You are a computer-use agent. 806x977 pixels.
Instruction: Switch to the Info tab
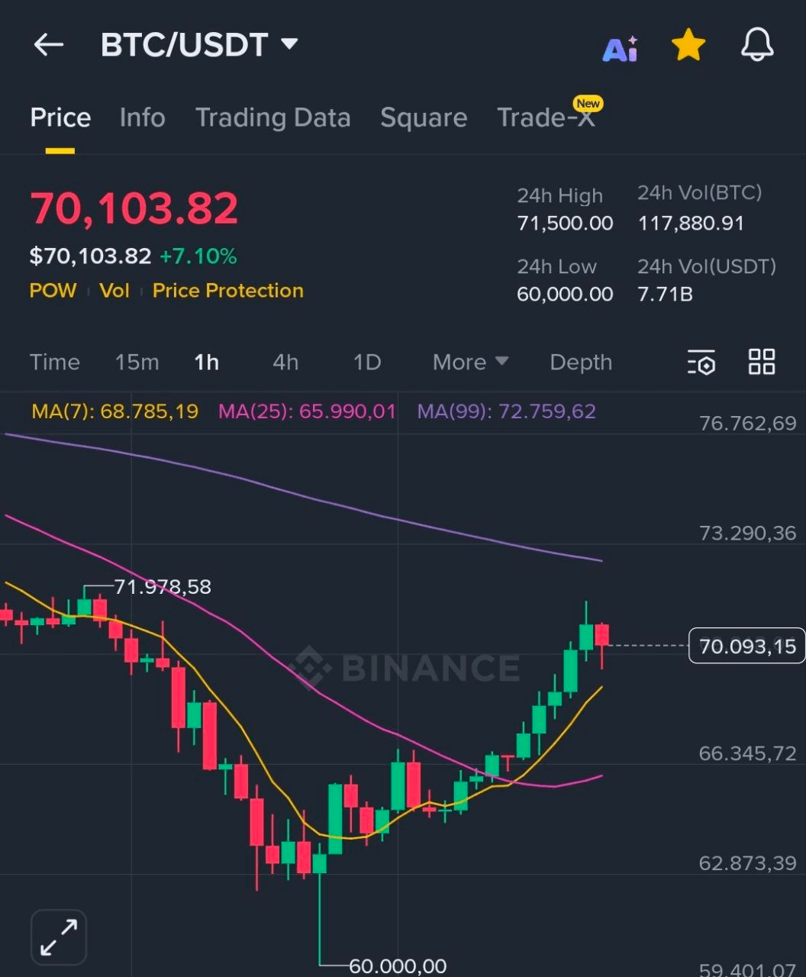(142, 118)
